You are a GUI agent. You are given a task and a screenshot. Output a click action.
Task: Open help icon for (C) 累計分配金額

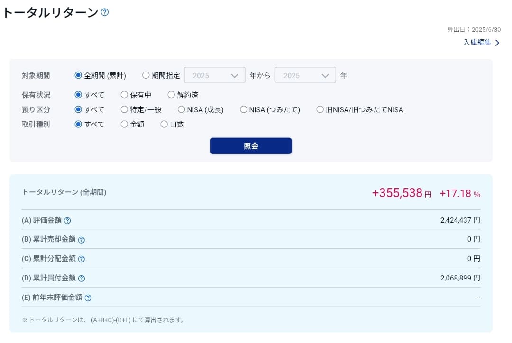[x=81, y=259]
